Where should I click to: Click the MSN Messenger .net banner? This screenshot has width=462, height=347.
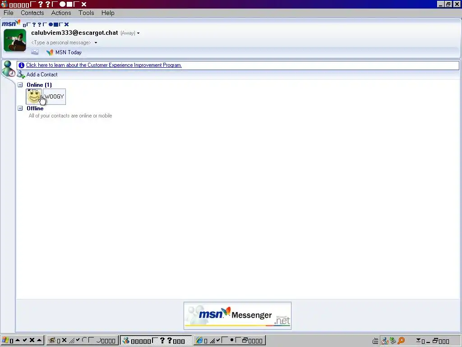point(237,316)
